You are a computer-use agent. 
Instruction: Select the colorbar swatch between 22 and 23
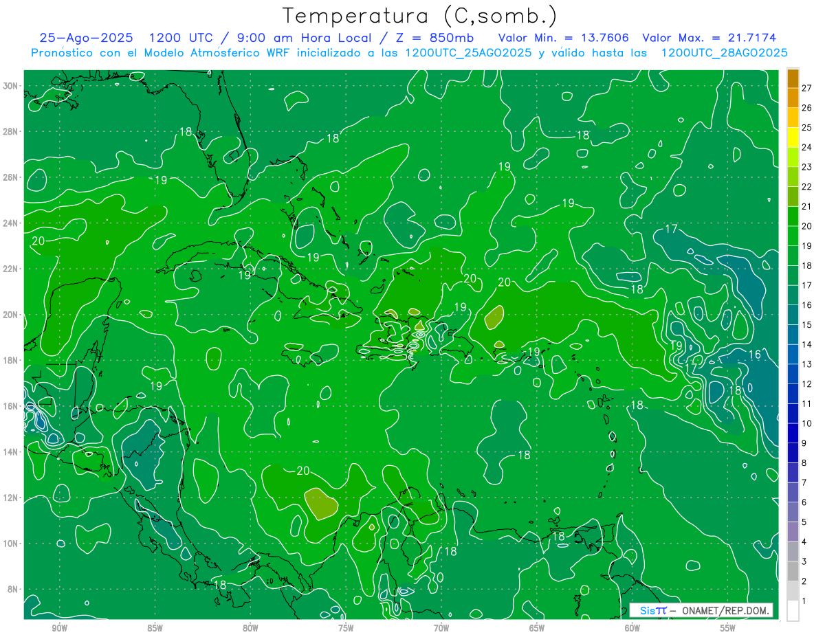coord(793,177)
